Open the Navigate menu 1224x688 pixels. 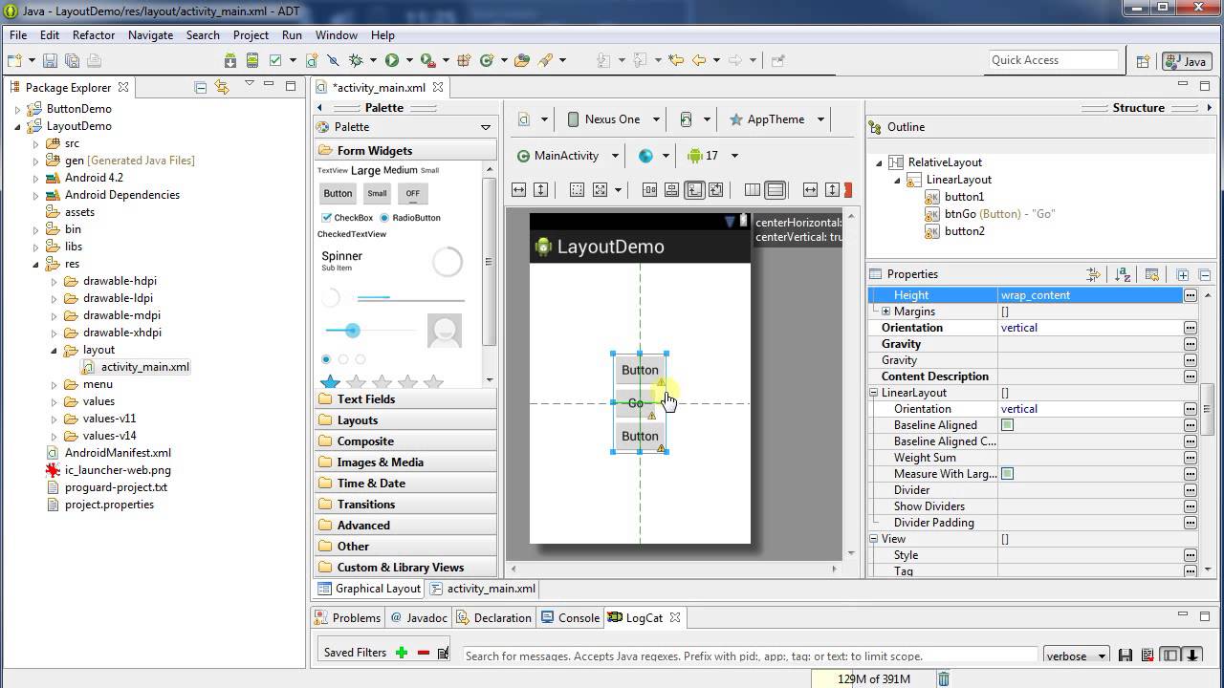click(x=150, y=35)
